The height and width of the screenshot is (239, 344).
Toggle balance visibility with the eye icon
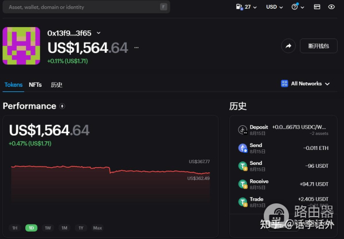[331, 7]
